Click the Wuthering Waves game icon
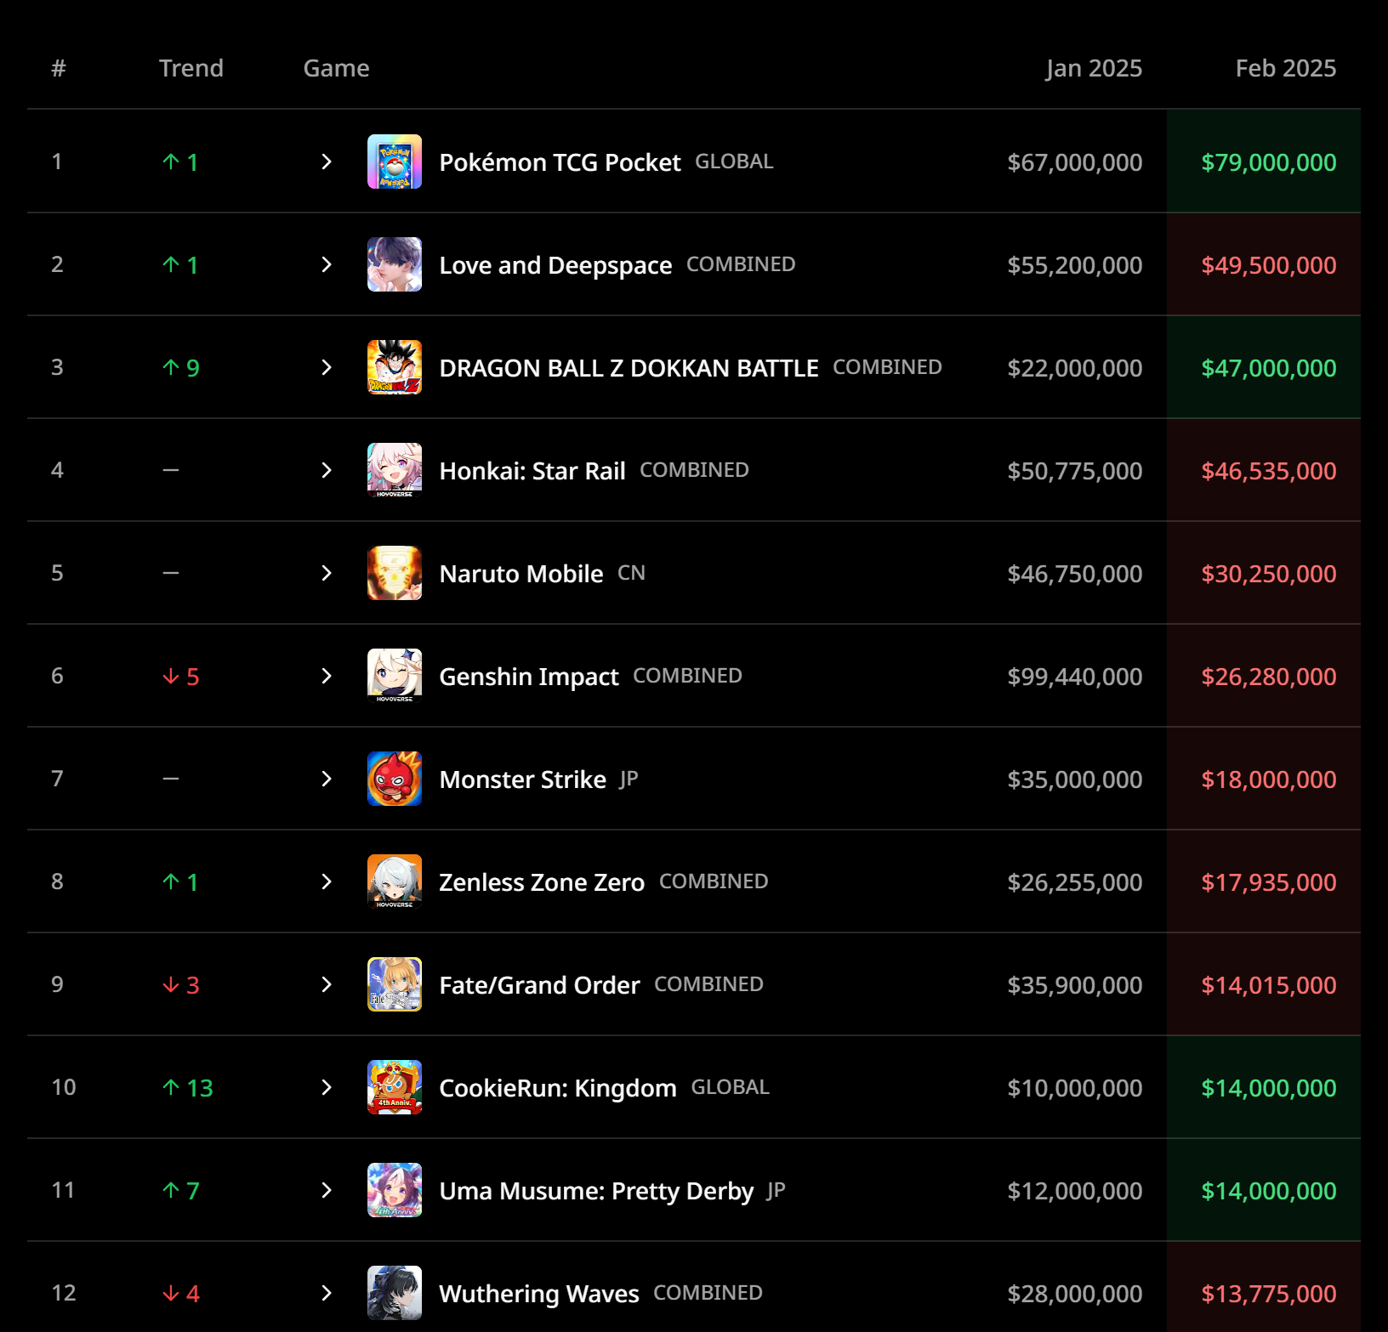Viewport: 1388px width, 1332px height. [x=395, y=1293]
